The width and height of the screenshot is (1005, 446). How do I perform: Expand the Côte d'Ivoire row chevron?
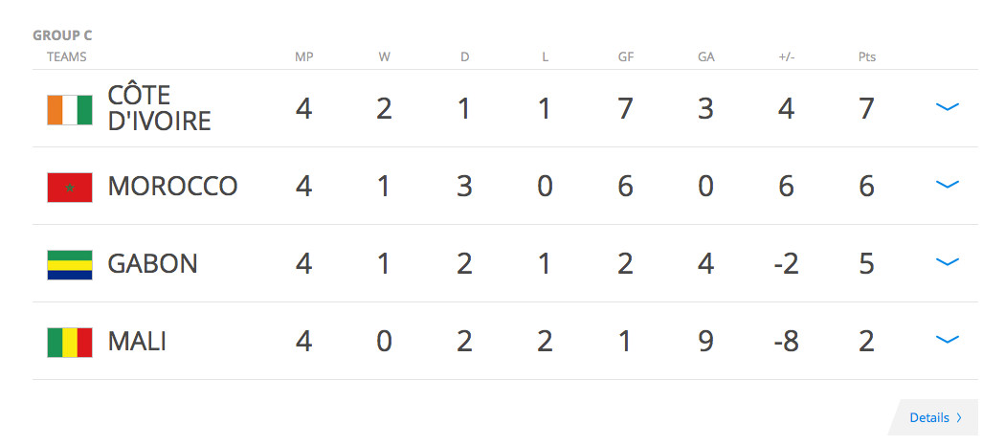coord(948,107)
